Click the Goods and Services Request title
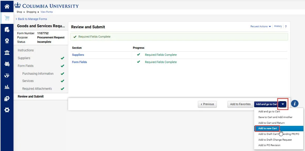305x151 pixels. click(x=41, y=26)
